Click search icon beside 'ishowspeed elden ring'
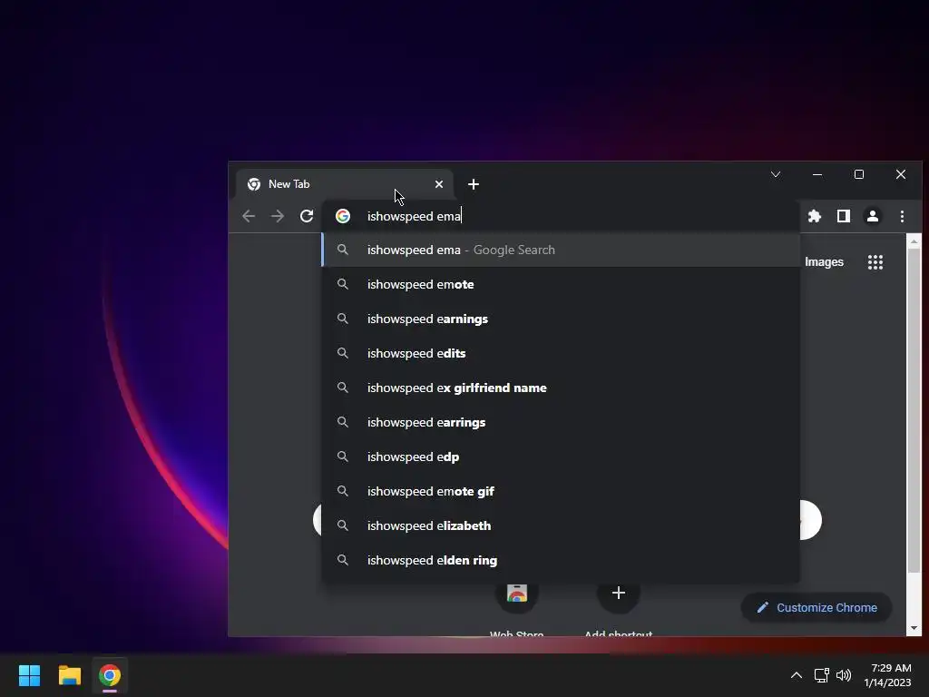Image resolution: width=929 pixels, height=697 pixels. [x=342, y=560]
